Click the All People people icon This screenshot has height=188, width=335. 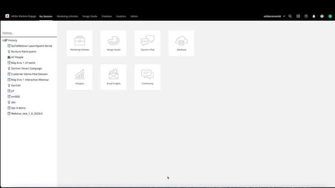click(9, 57)
